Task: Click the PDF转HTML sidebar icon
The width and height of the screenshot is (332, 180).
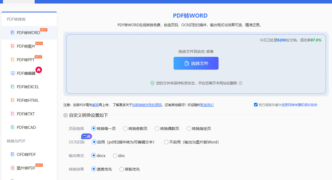Action: tap(12, 100)
